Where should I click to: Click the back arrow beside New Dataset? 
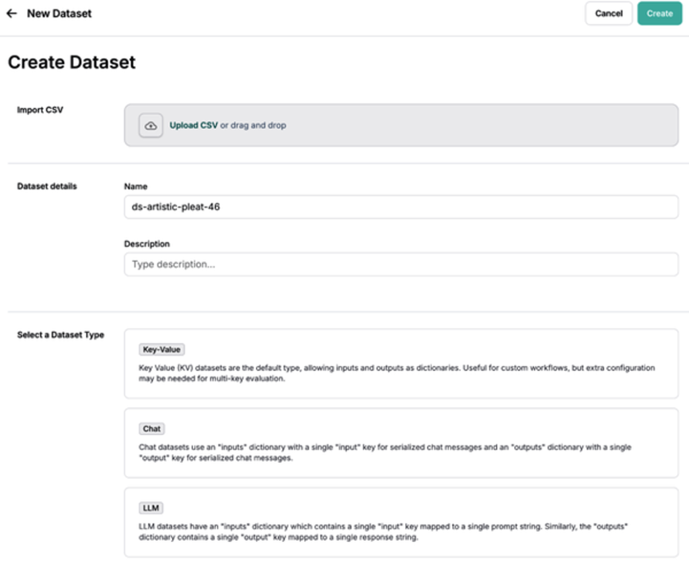10,13
